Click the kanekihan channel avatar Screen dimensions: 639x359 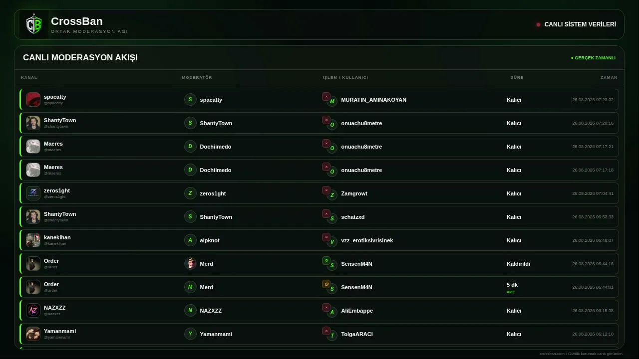point(33,240)
